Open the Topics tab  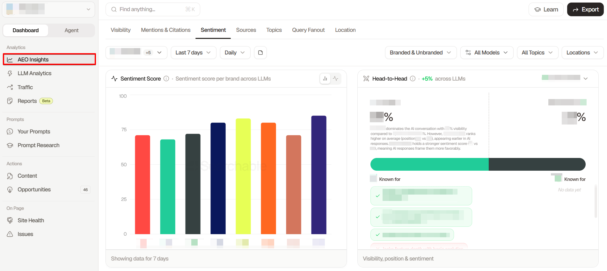tap(274, 30)
